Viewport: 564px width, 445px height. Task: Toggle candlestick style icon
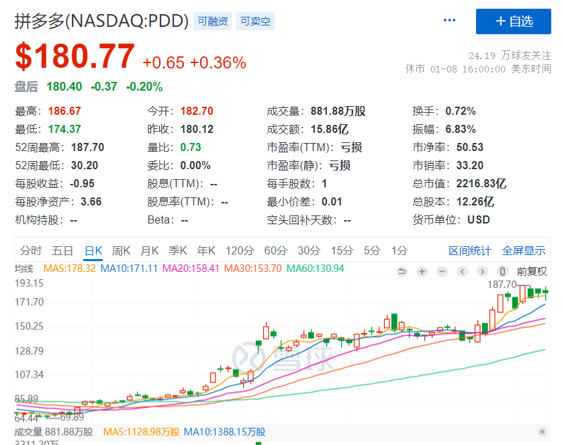502,271
